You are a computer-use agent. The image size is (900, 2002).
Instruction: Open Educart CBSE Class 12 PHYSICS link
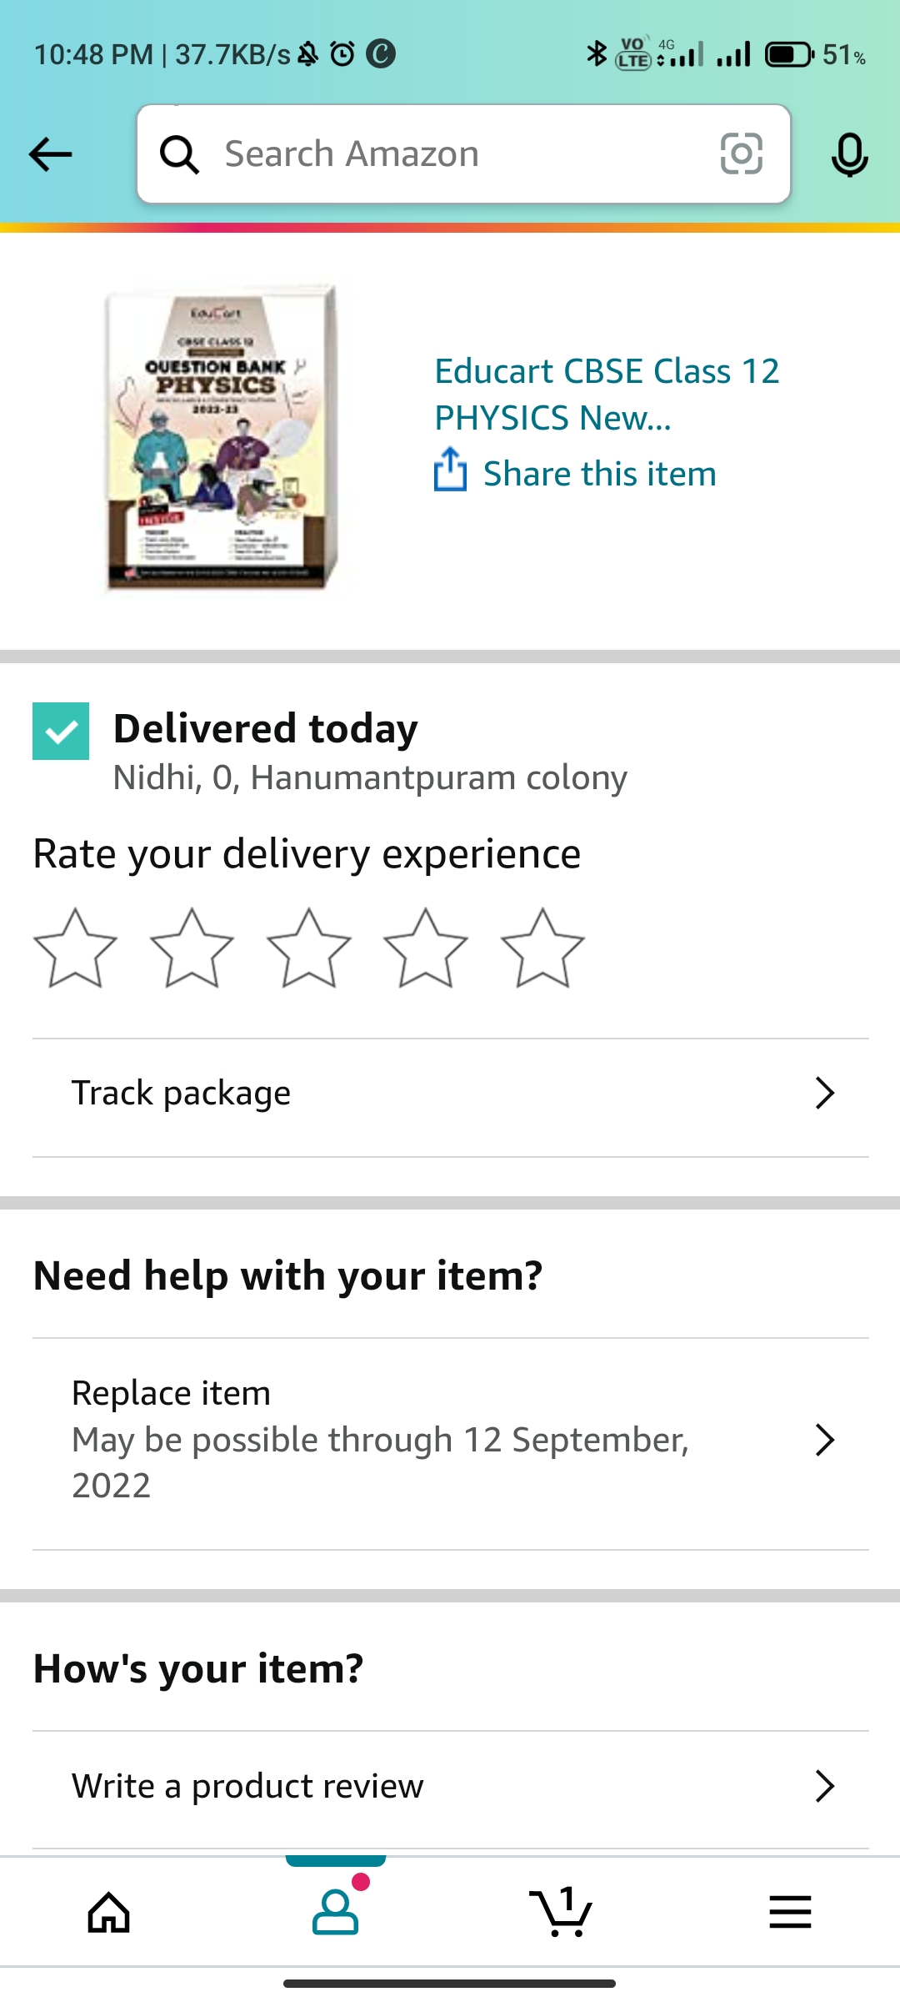[x=607, y=394]
